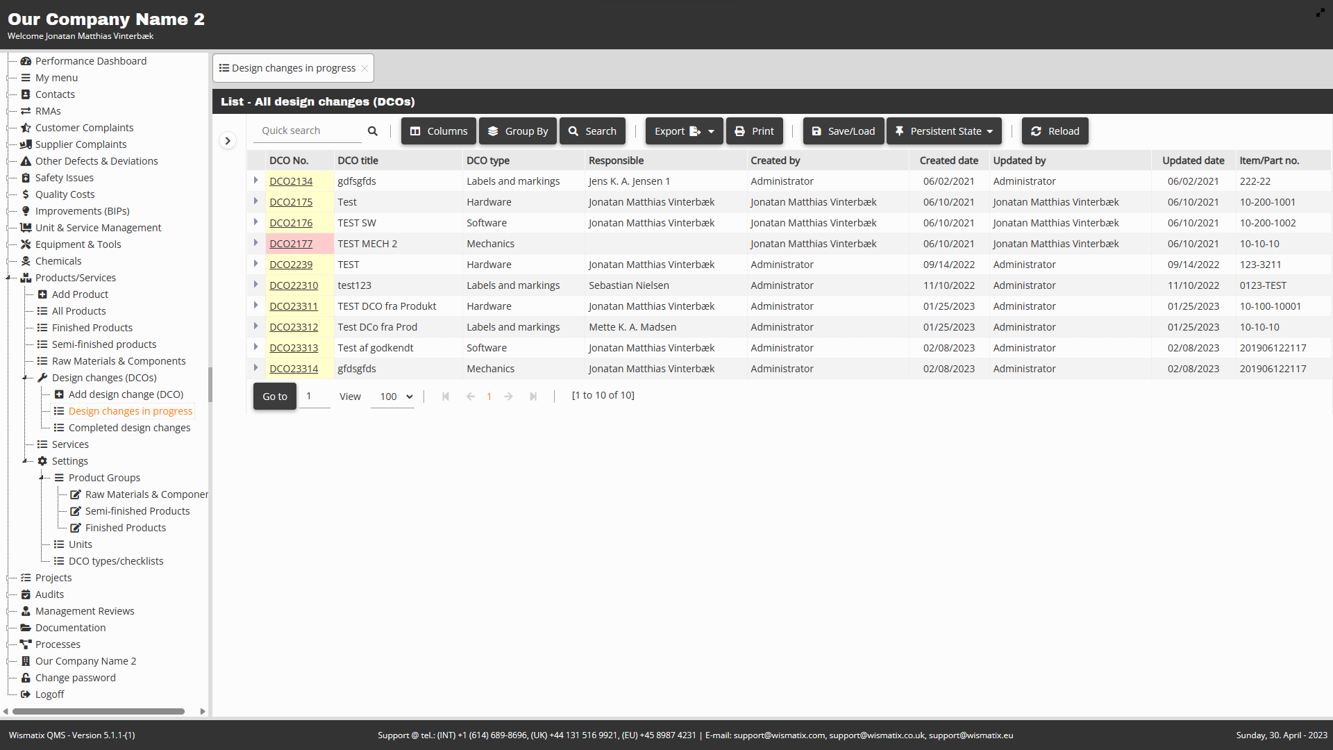
Task: Click the Quick search input field
Action: coord(309,131)
